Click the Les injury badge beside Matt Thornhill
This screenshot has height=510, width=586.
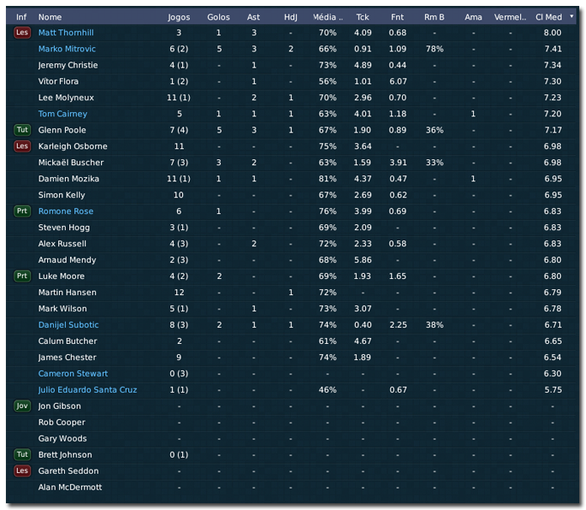[x=22, y=33]
